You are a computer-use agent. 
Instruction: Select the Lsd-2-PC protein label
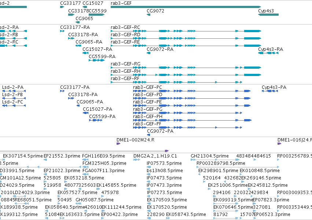pyautogui.click(x=12, y=102)
